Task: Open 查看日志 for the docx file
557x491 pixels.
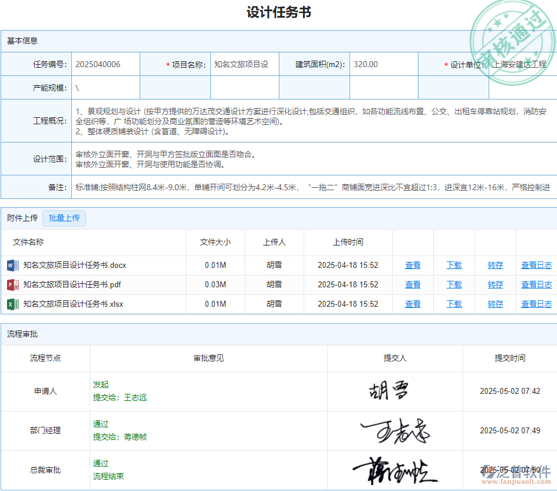Action: 536,265
